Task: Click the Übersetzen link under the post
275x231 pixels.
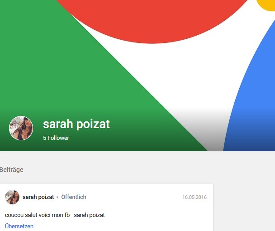Action: [x=19, y=226]
